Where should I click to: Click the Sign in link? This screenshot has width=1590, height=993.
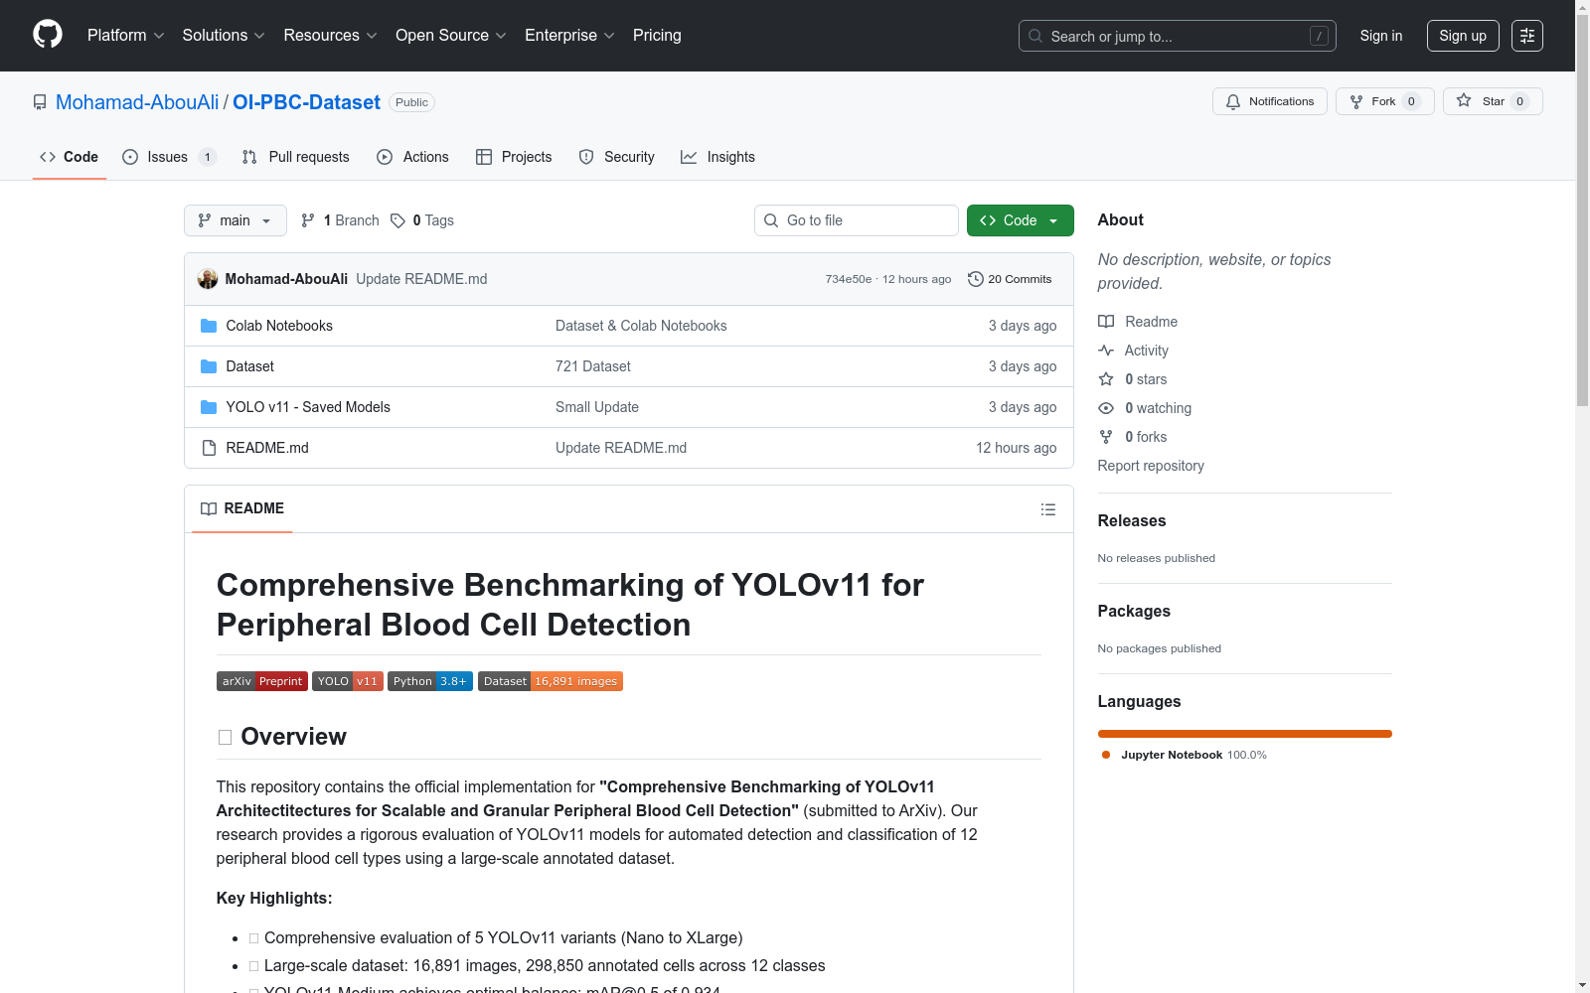pyautogui.click(x=1381, y=36)
